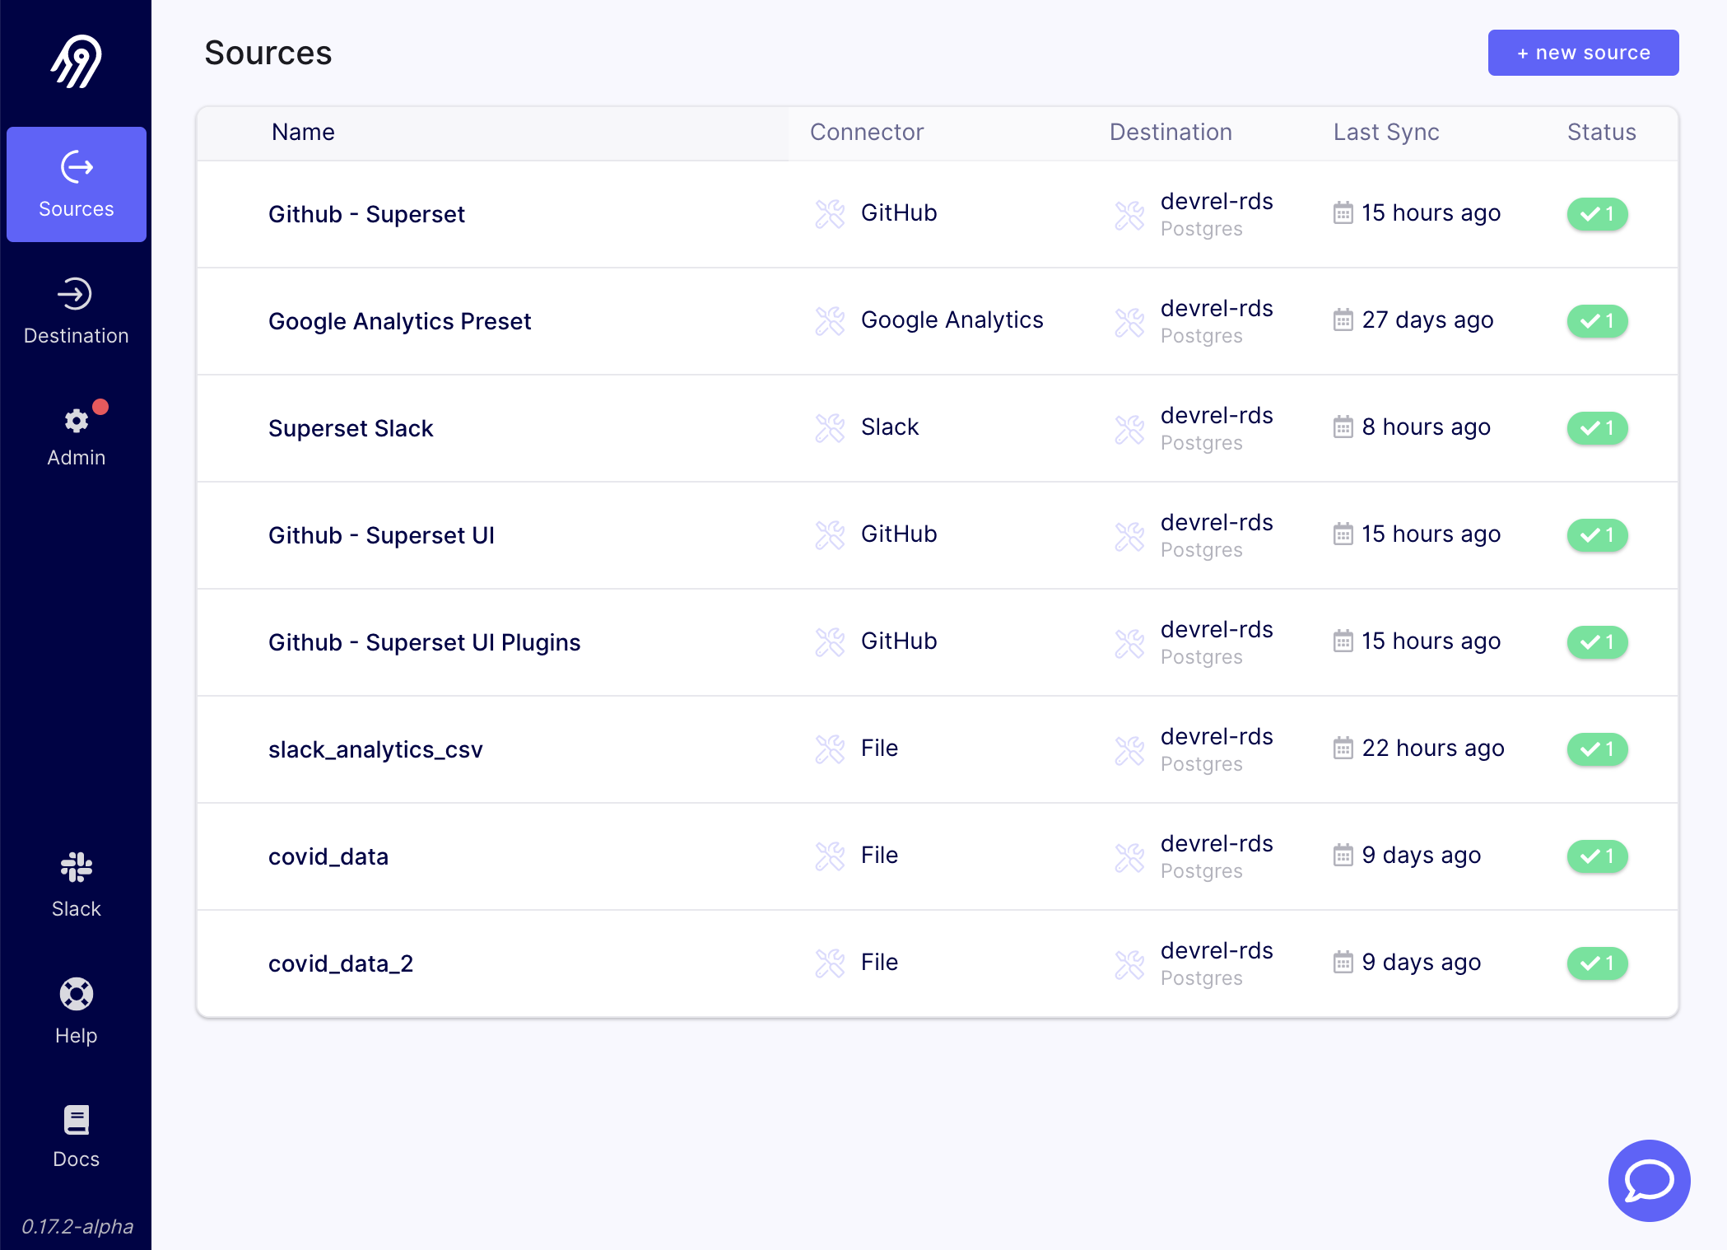
Task: Open Help via the lifebuoy icon
Action: click(76, 994)
